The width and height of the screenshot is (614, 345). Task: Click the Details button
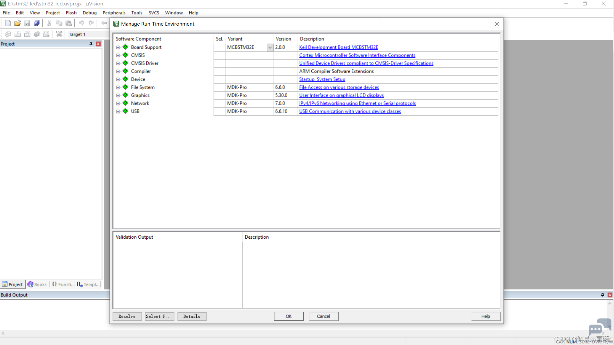192,316
